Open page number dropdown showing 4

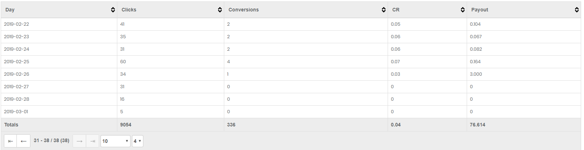click(138, 141)
